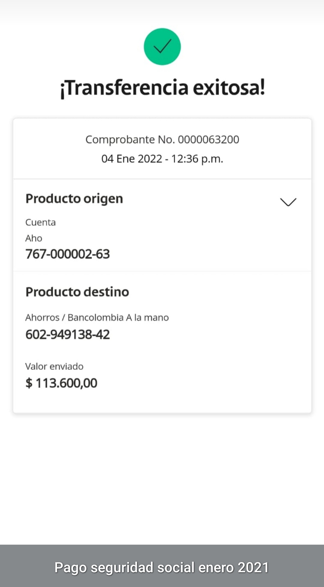Click empty white area below receipt card

(x=162, y=480)
